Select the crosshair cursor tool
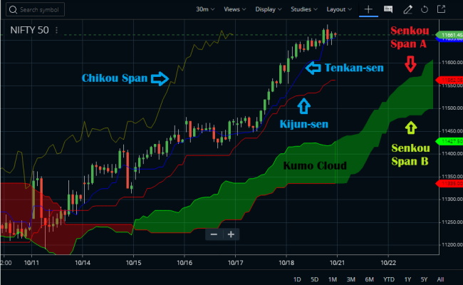The height and width of the screenshot is (285, 463). click(x=368, y=10)
